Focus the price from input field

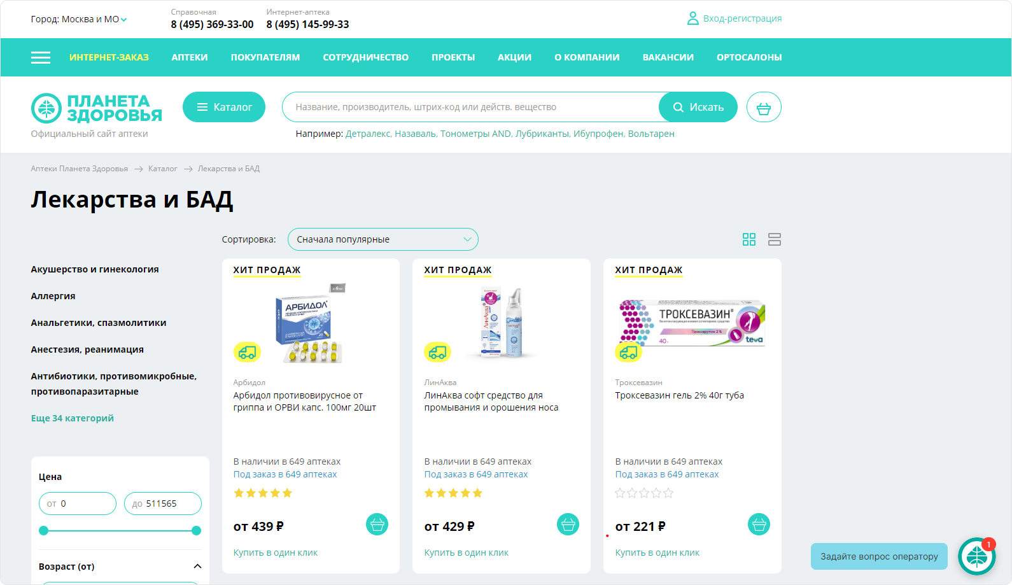pyautogui.click(x=78, y=504)
